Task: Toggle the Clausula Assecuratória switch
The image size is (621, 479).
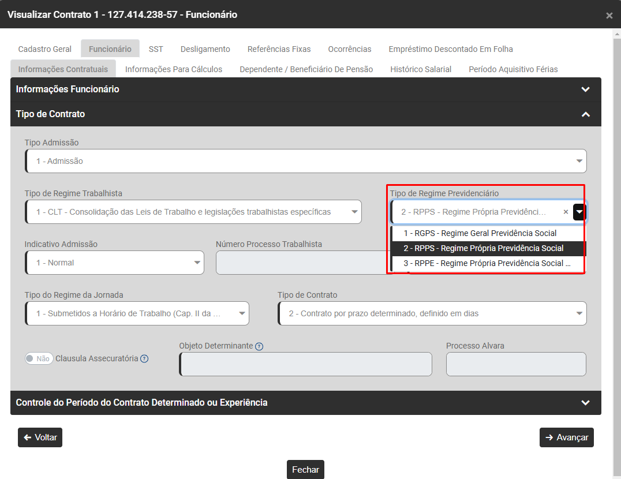Action: 39,358
